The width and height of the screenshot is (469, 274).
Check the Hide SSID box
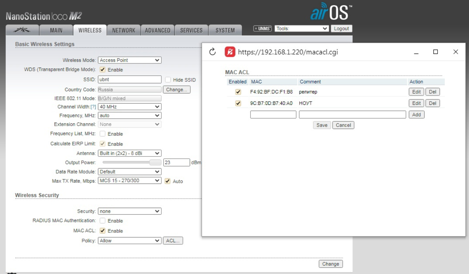[x=168, y=80]
